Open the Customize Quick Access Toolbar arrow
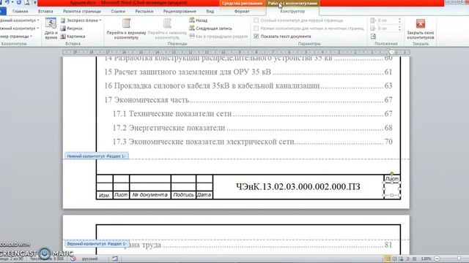Viewport: 469px width, 263px height. pyautogui.click(x=34, y=2)
